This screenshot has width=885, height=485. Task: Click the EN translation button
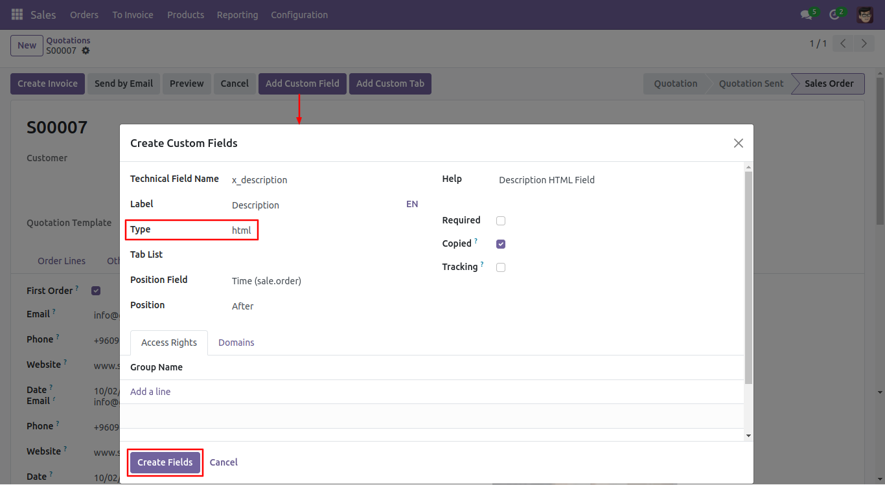pyautogui.click(x=412, y=204)
